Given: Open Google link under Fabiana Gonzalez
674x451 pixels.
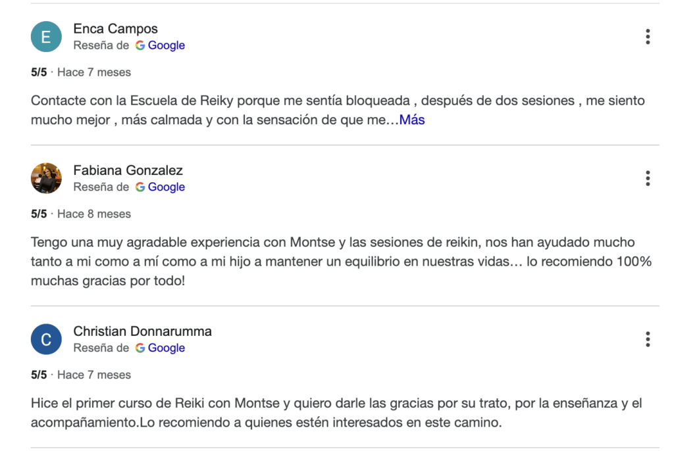Looking at the screenshot, I should point(160,187).
